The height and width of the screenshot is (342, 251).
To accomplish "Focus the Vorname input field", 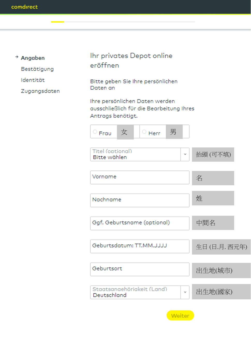I will pyautogui.click(x=140, y=177).
